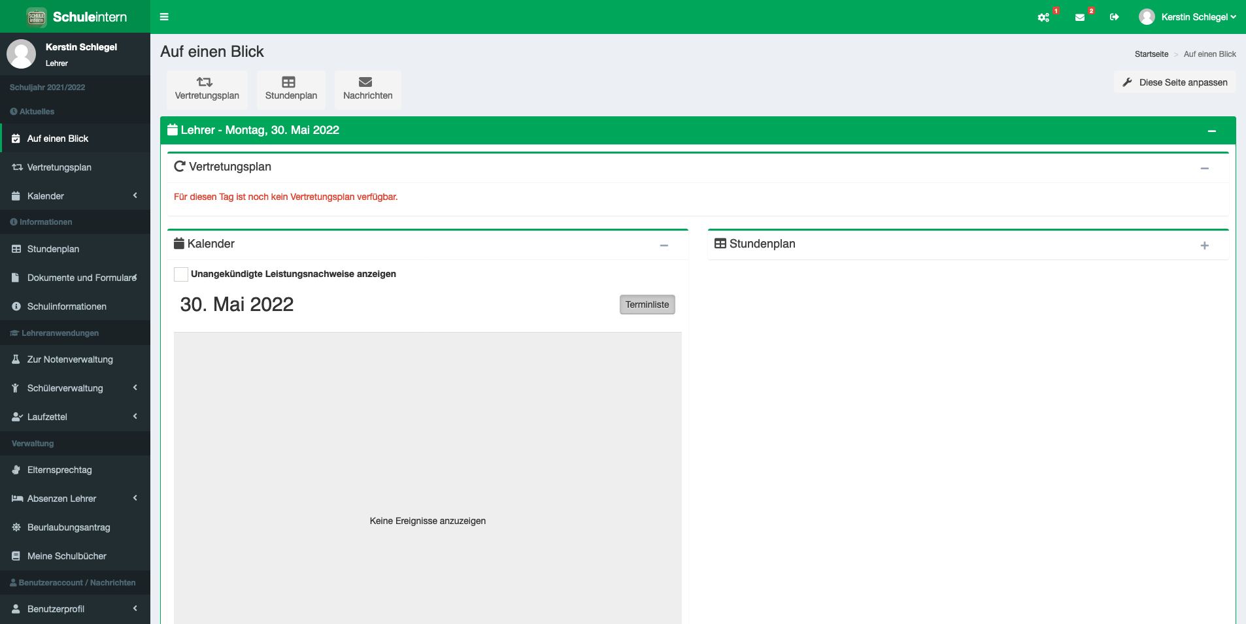This screenshot has width=1246, height=624.
Task: Click the header user avatar
Action: click(x=1147, y=17)
